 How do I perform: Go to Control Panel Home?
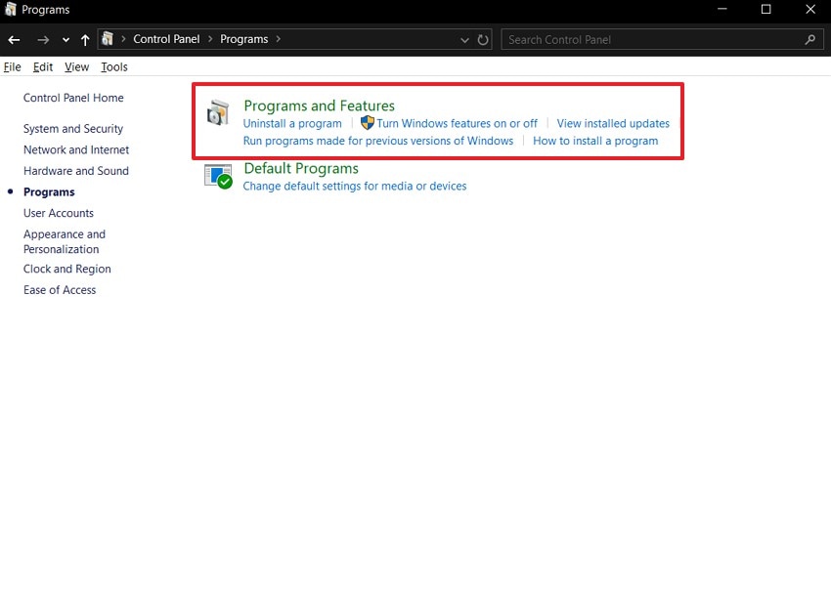(73, 98)
